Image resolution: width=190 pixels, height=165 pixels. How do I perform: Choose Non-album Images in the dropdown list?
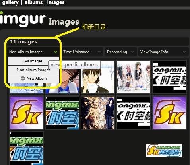pos(33,70)
